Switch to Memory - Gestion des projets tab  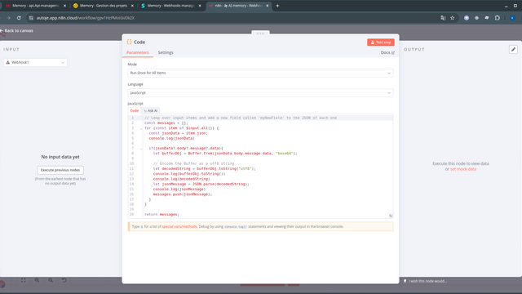click(103, 6)
